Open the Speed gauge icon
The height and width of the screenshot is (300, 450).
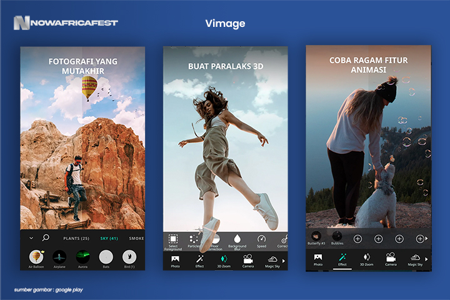click(x=261, y=239)
